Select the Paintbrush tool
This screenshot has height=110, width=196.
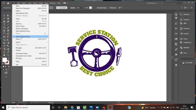8,28
